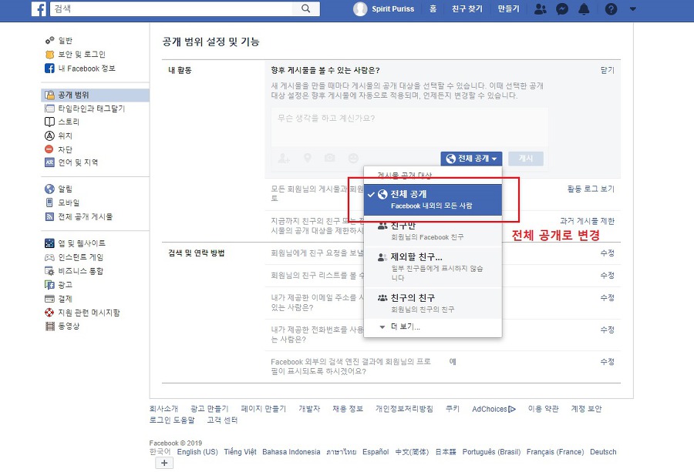This screenshot has width=694, height=472.
Task: Click the 위치 icon in sidebar
Action: point(49,136)
